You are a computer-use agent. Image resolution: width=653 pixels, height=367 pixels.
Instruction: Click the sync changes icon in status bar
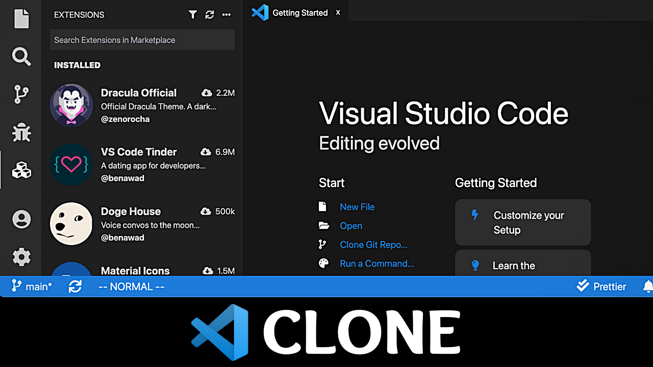pos(75,286)
